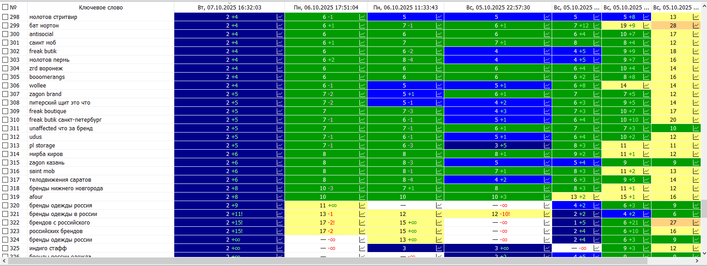Viewport: 707px width, 266px height.
Task: Show "индиго стафф" chart in 06.10.2025 11:33:43 column
Action: 439,248
